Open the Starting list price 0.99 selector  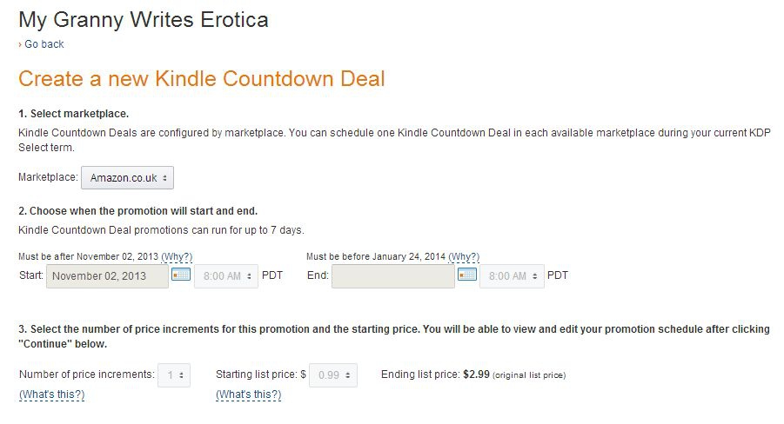[333, 375]
